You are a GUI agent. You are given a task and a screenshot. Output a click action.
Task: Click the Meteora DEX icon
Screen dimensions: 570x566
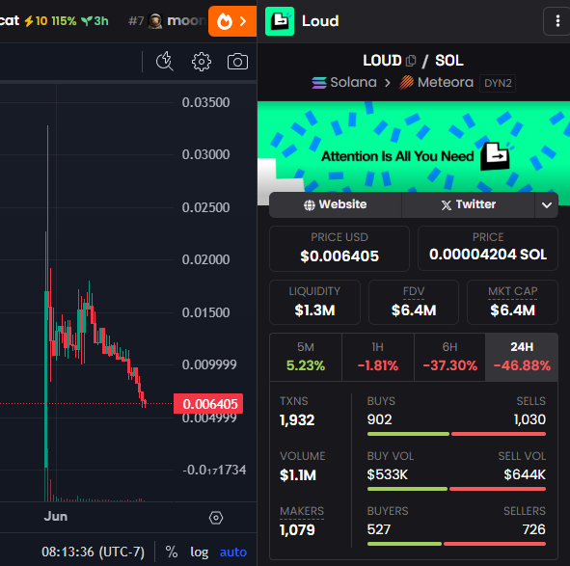[x=406, y=83]
